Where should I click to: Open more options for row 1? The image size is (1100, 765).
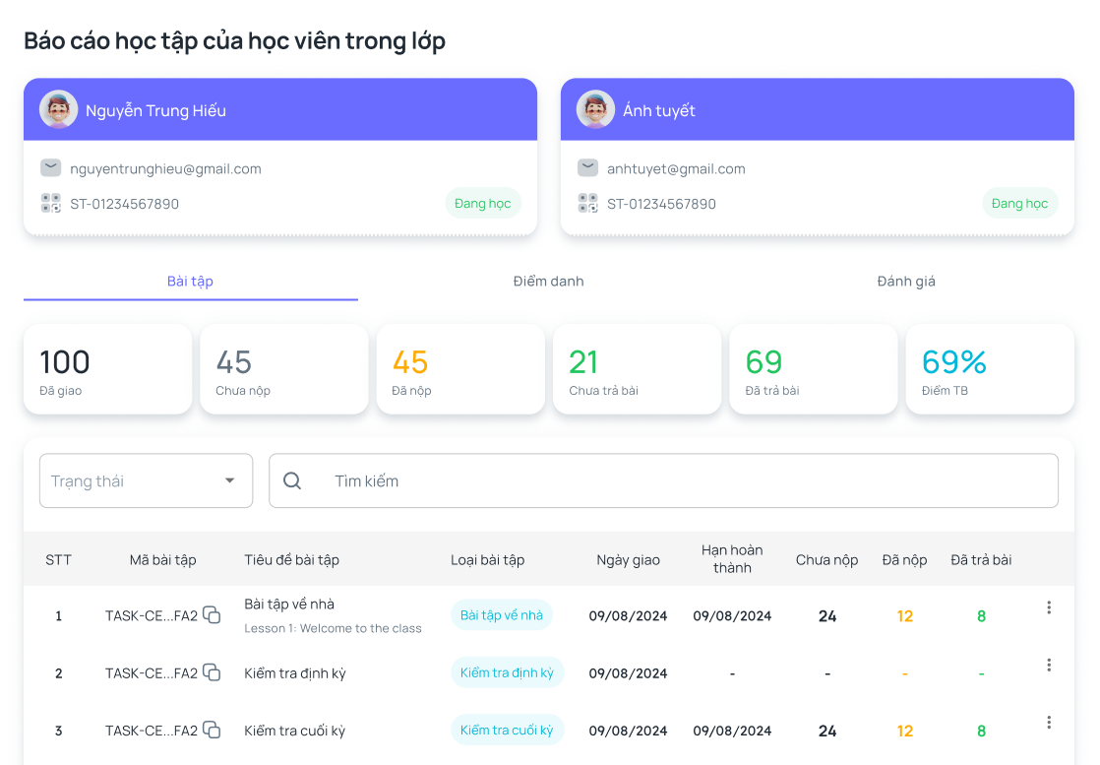tap(1049, 607)
